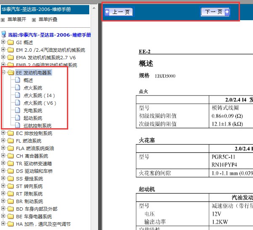This screenshot has width=253, height=230.
Task: Expand the CH 离合器系统 node
Action: [3, 156]
